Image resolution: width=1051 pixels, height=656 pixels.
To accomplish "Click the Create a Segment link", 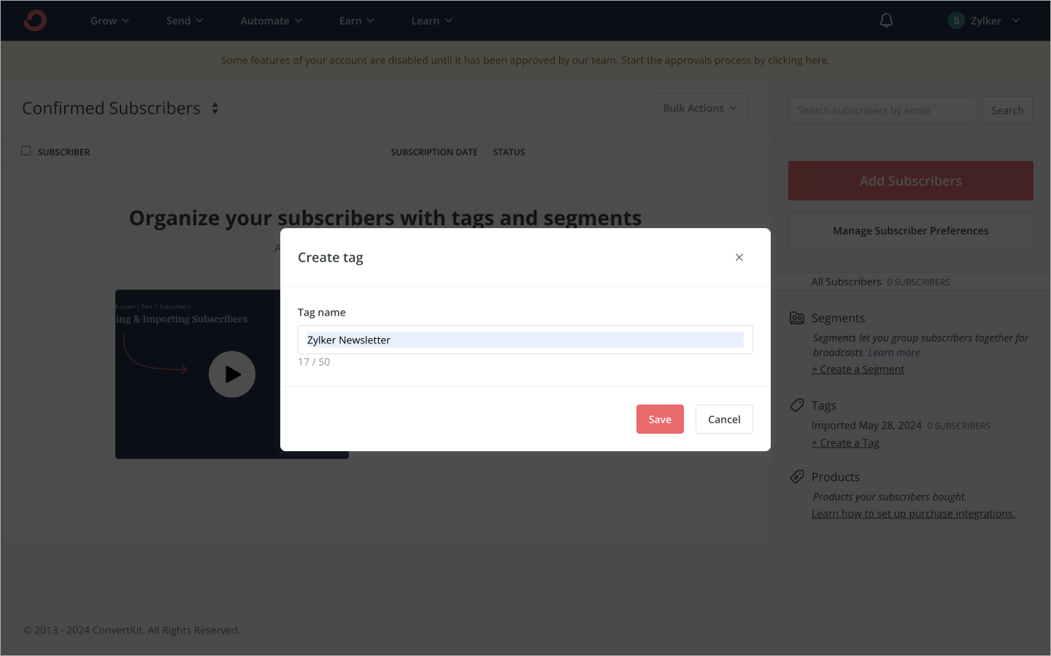I will (x=858, y=370).
